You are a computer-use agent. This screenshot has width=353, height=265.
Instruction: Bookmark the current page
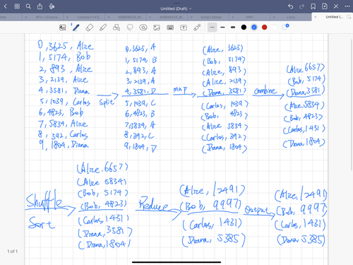point(313,6)
